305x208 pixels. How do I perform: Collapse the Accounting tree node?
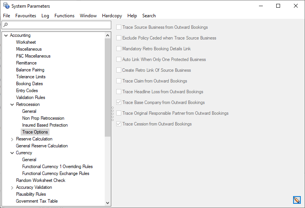6,35
